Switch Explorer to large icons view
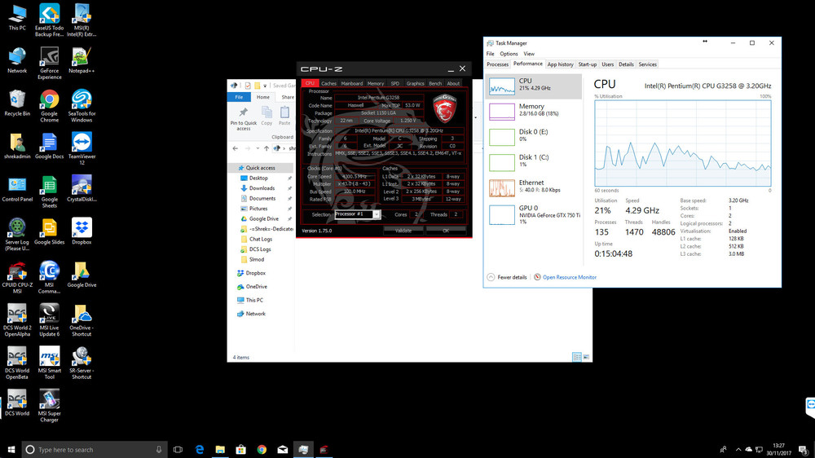 pyautogui.click(x=586, y=357)
